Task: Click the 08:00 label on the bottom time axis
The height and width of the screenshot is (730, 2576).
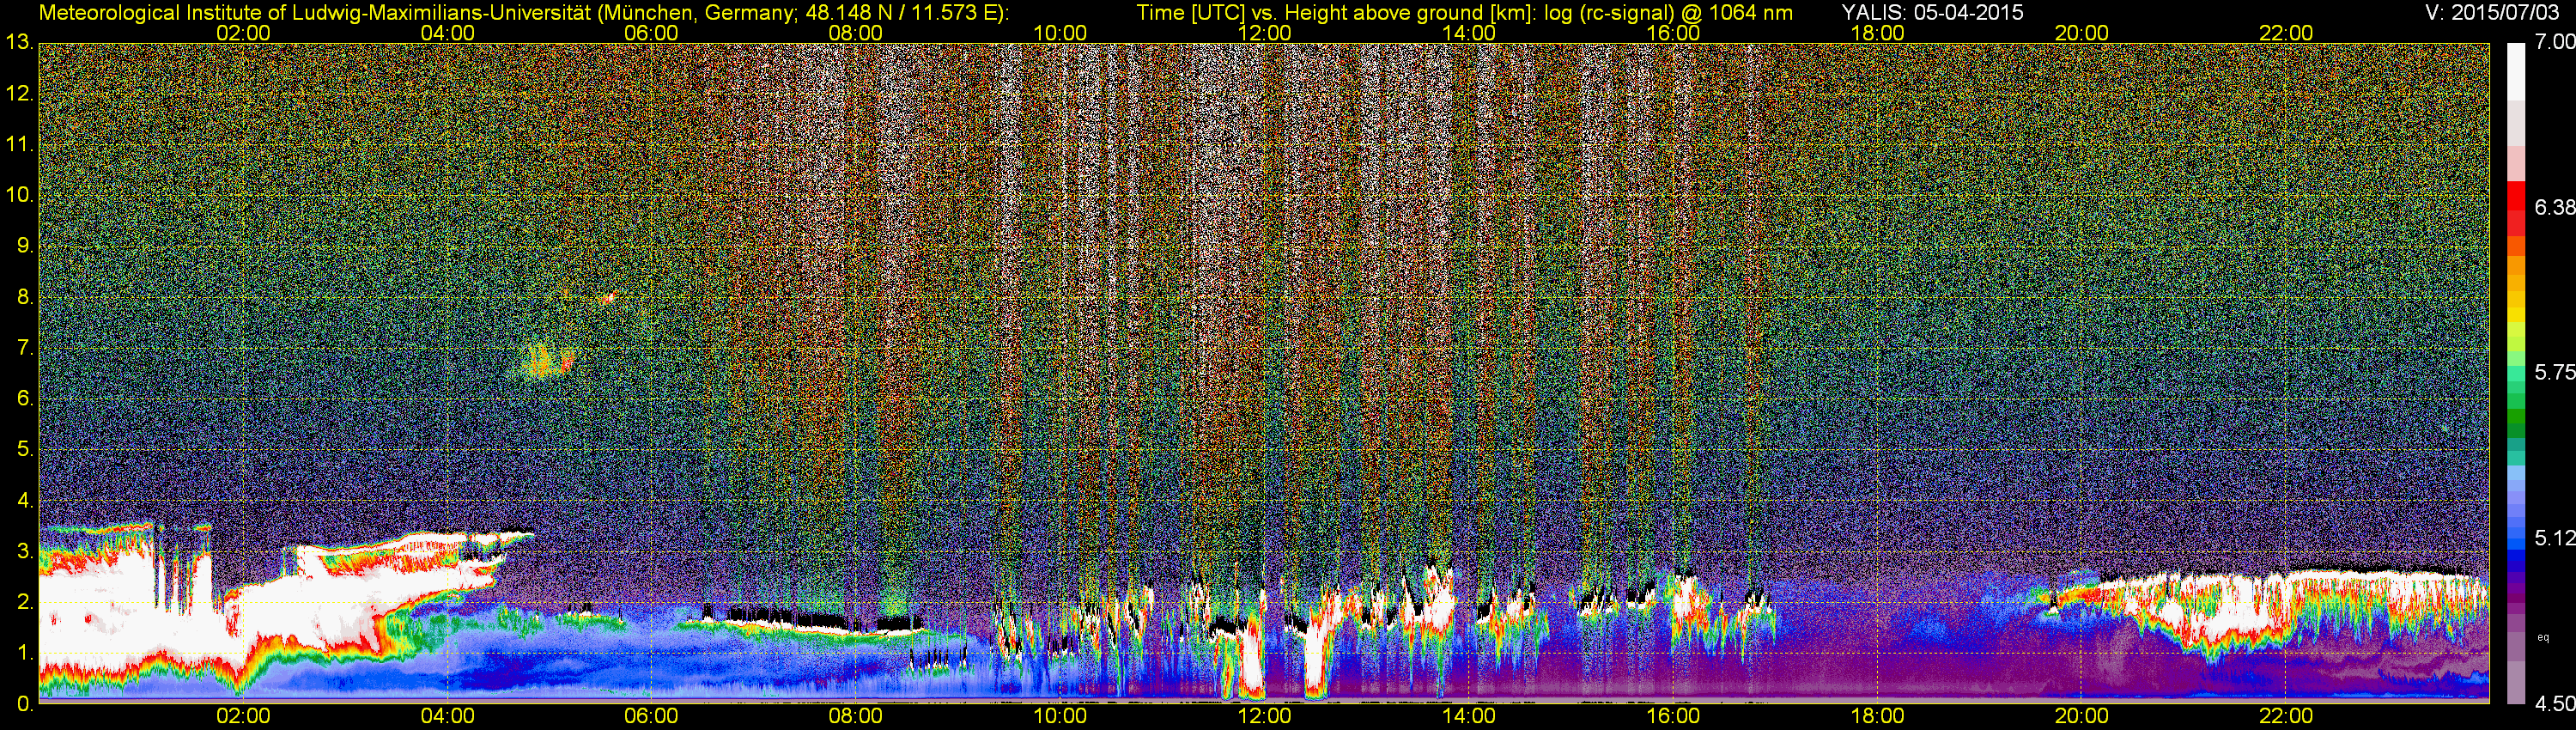Action: pyautogui.click(x=856, y=716)
